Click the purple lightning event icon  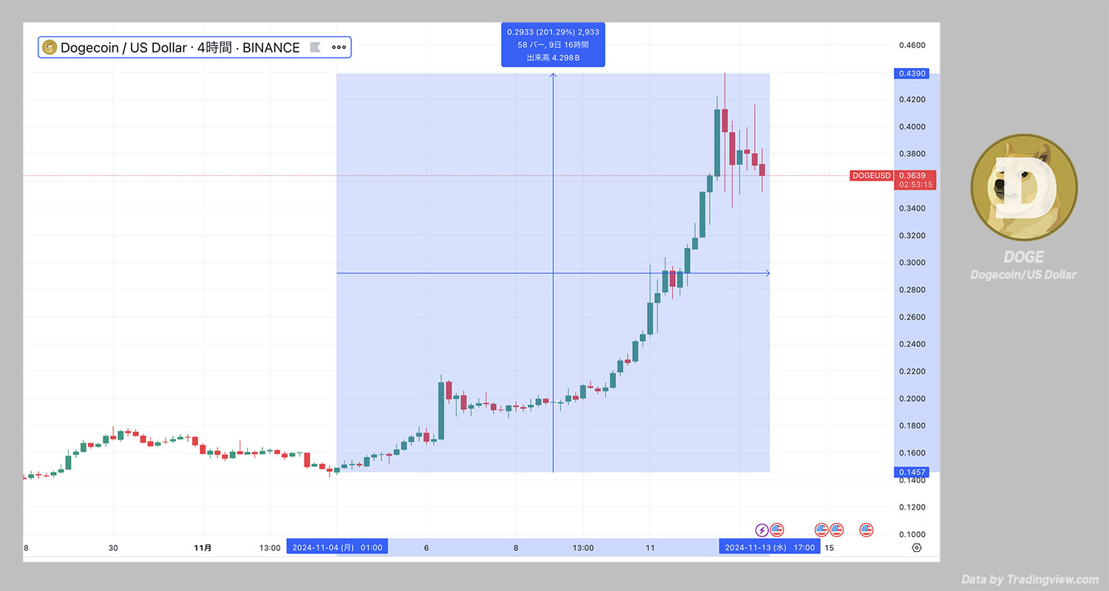pos(762,530)
